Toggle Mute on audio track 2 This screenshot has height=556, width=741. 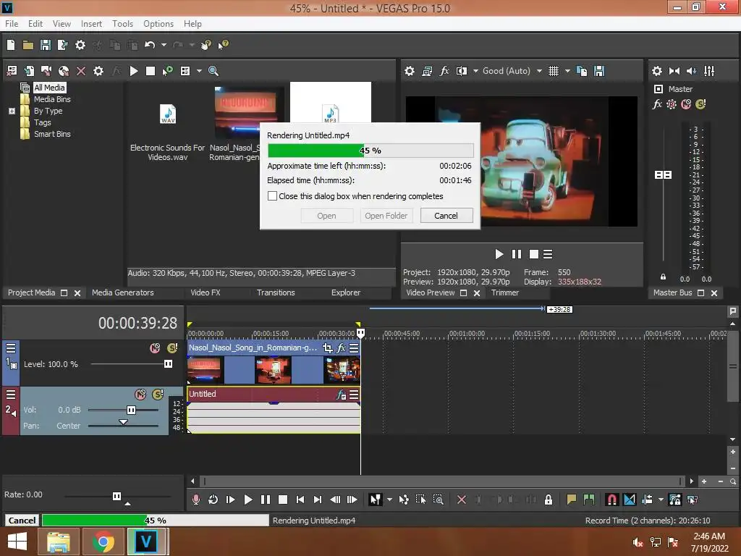[x=140, y=395]
